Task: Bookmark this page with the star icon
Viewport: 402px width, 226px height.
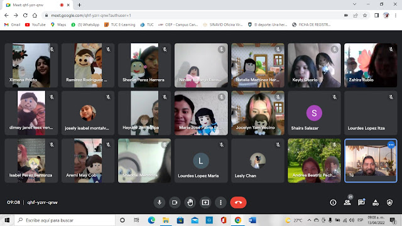Action: pyautogui.click(x=365, y=15)
